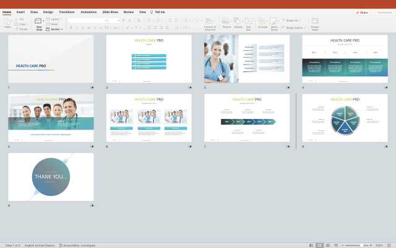Open Quick Styles gallery

(274, 22)
